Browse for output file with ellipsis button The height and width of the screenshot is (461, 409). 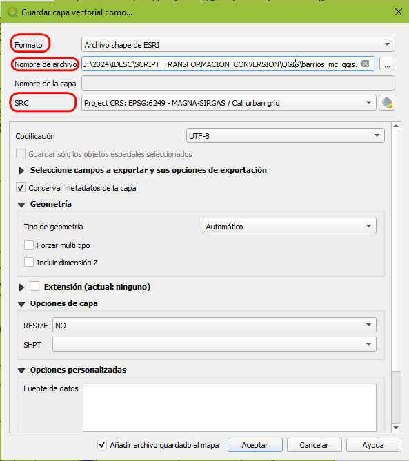(387, 64)
